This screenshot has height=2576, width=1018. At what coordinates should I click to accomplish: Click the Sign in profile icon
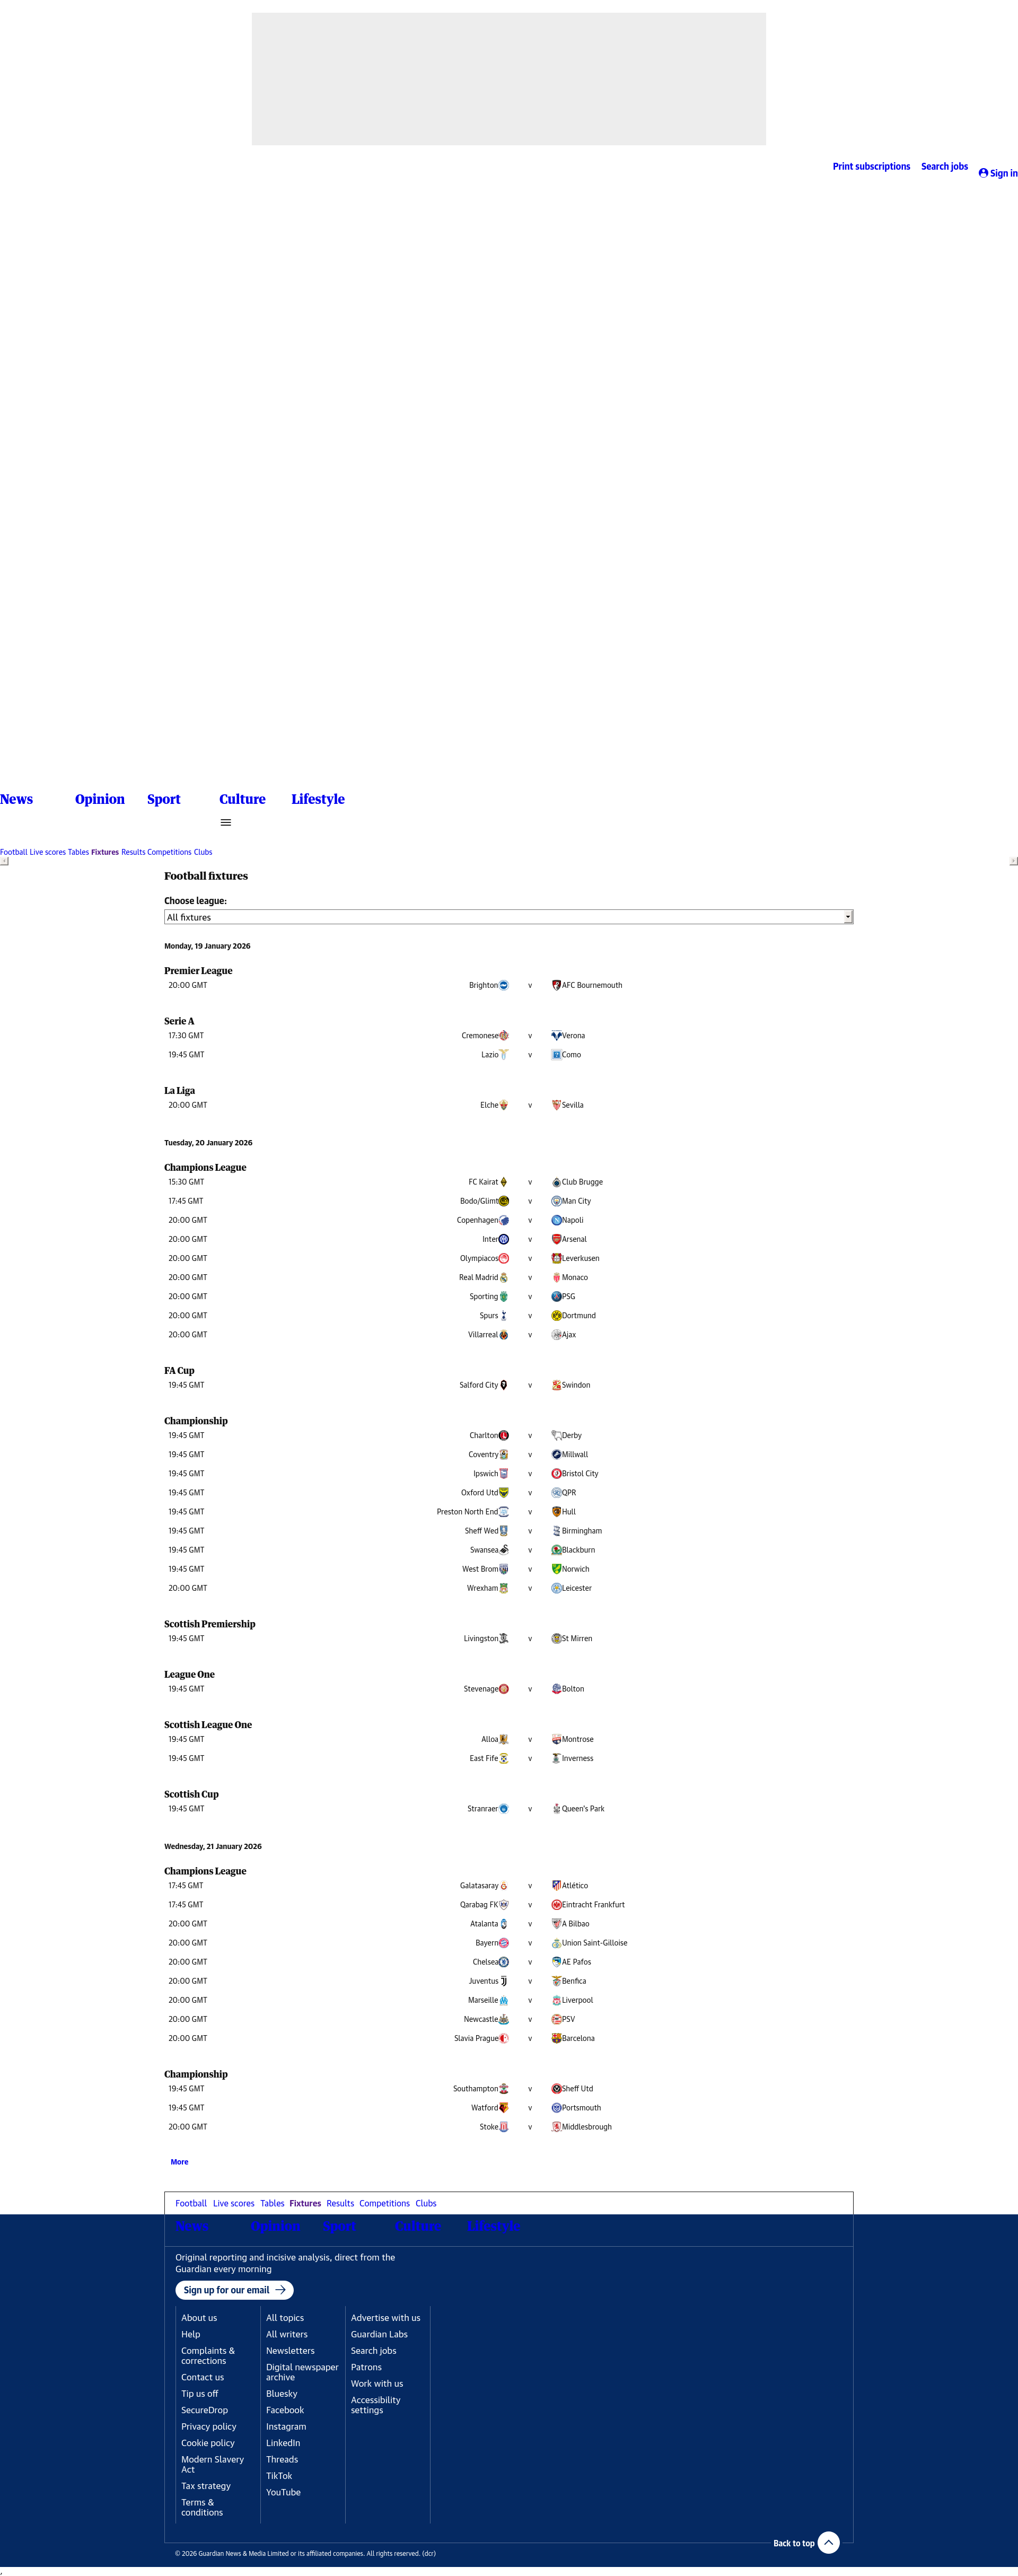[983, 173]
